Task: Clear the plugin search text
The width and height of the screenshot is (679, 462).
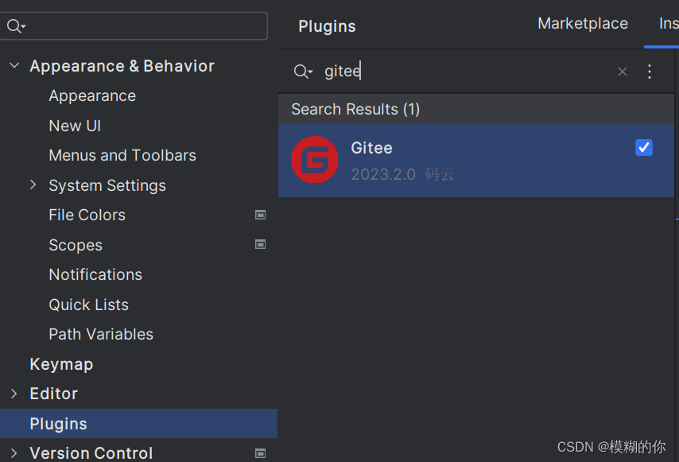Action: [x=623, y=72]
